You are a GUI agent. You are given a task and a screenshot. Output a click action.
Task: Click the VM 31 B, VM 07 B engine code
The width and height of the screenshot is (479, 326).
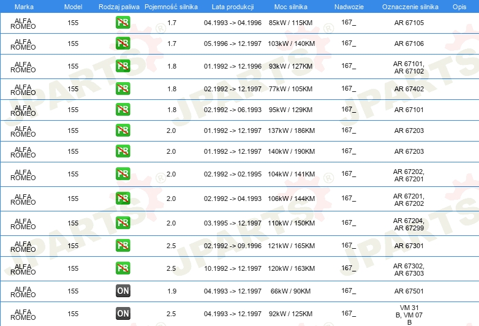[x=409, y=315]
